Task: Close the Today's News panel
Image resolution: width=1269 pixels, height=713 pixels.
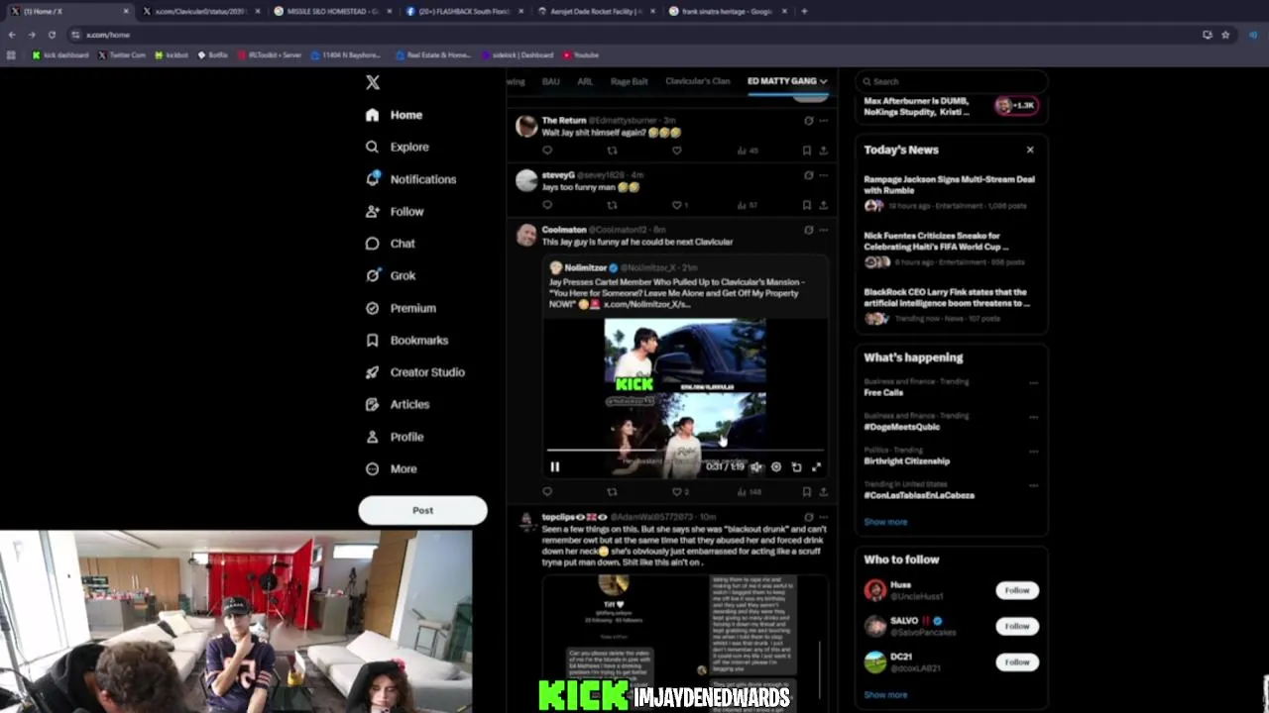Action: 1030,150
